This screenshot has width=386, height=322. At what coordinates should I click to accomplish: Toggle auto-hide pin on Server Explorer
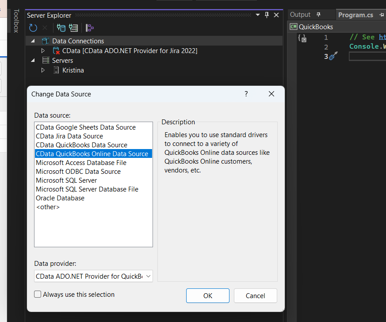(x=267, y=15)
